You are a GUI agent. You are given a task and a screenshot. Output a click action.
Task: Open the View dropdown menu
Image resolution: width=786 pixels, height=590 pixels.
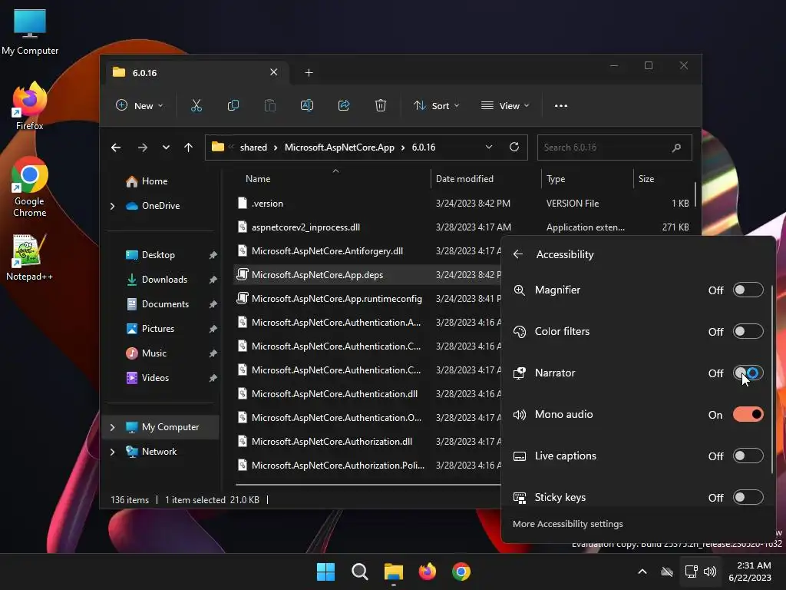[x=505, y=106]
